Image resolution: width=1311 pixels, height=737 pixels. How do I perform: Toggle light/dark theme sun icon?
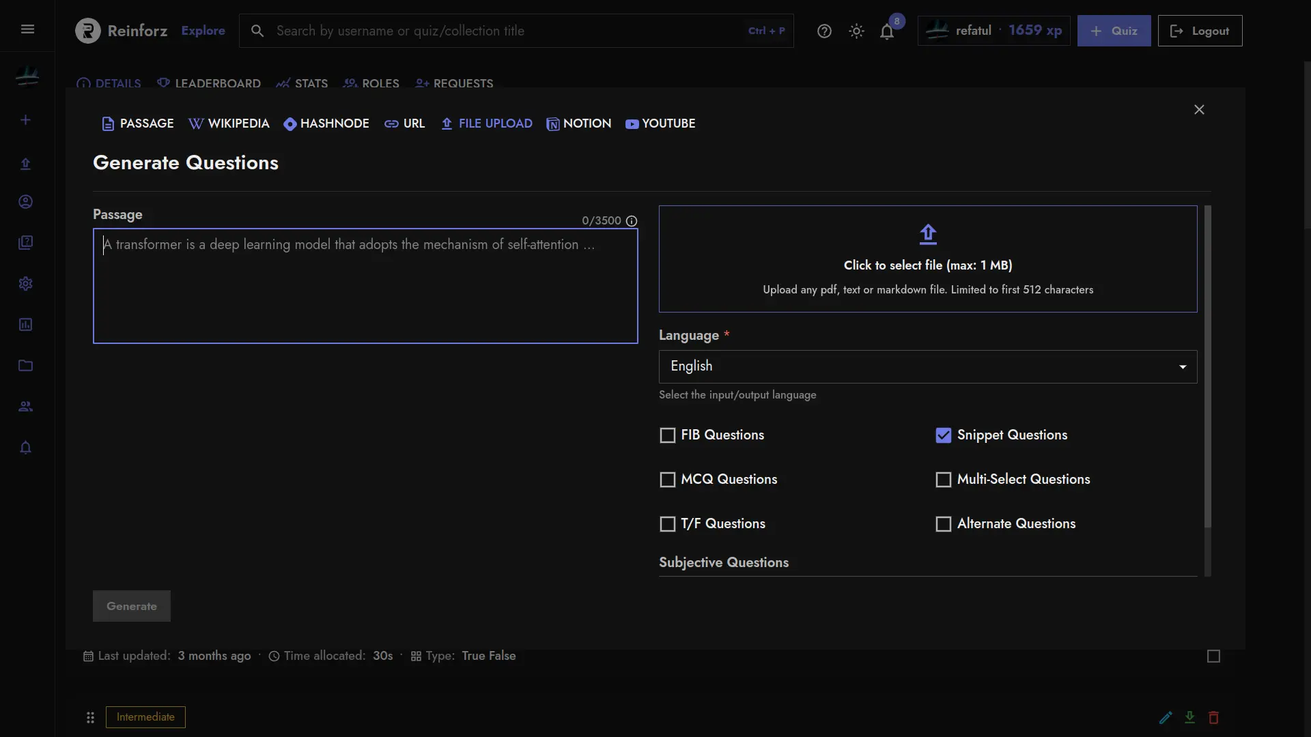coord(856,31)
